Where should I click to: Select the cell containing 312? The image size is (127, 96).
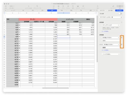(63, 25)
